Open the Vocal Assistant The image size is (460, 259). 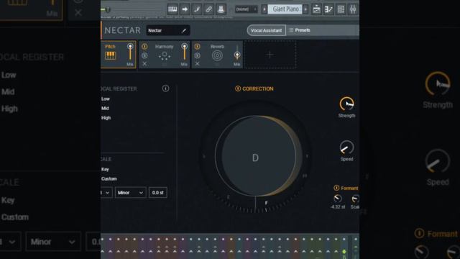[266, 30]
